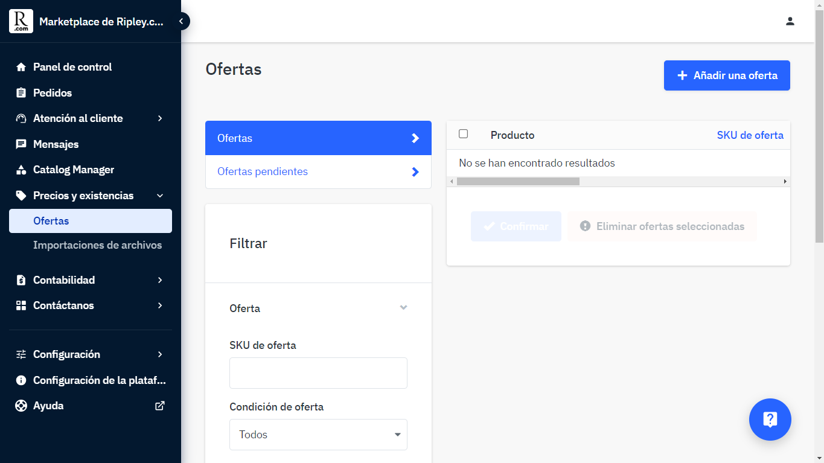Click the Añadir una oferta button
This screenshot has height=463, width=824.
pos(726,75)
